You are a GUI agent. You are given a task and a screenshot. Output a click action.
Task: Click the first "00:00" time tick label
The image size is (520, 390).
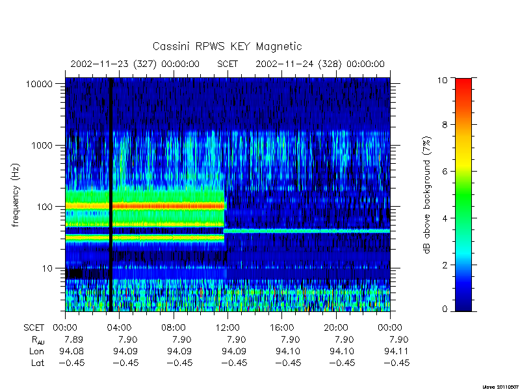(65, 328)
